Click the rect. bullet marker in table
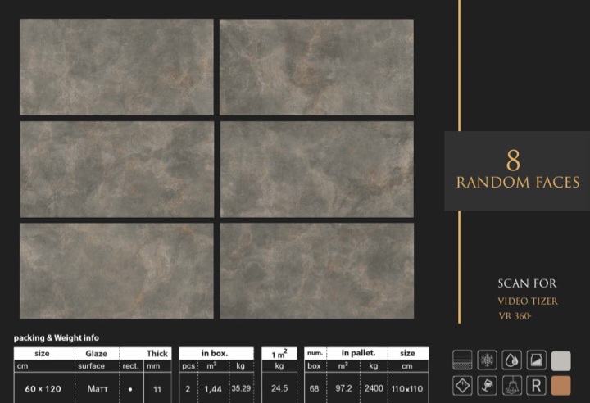Viewport: 590px width, 403px height. click(x=129, y=388)
